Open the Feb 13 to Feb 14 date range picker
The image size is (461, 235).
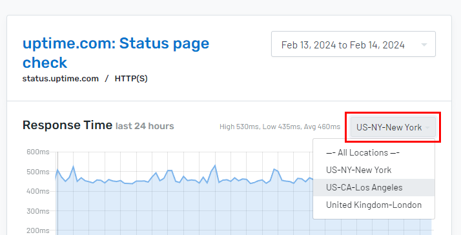coord(353,44)
